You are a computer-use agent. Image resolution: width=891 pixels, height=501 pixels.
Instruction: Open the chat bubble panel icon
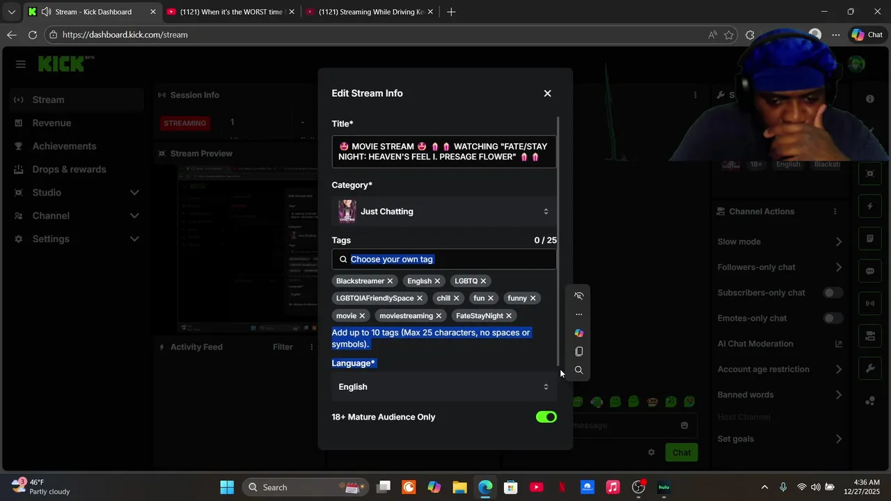[x=870, y=271]
